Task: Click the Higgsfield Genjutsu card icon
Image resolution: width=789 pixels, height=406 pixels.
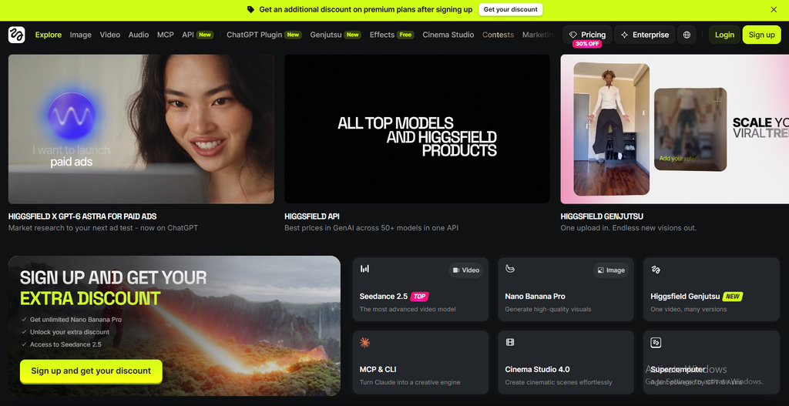Action: 655,270
